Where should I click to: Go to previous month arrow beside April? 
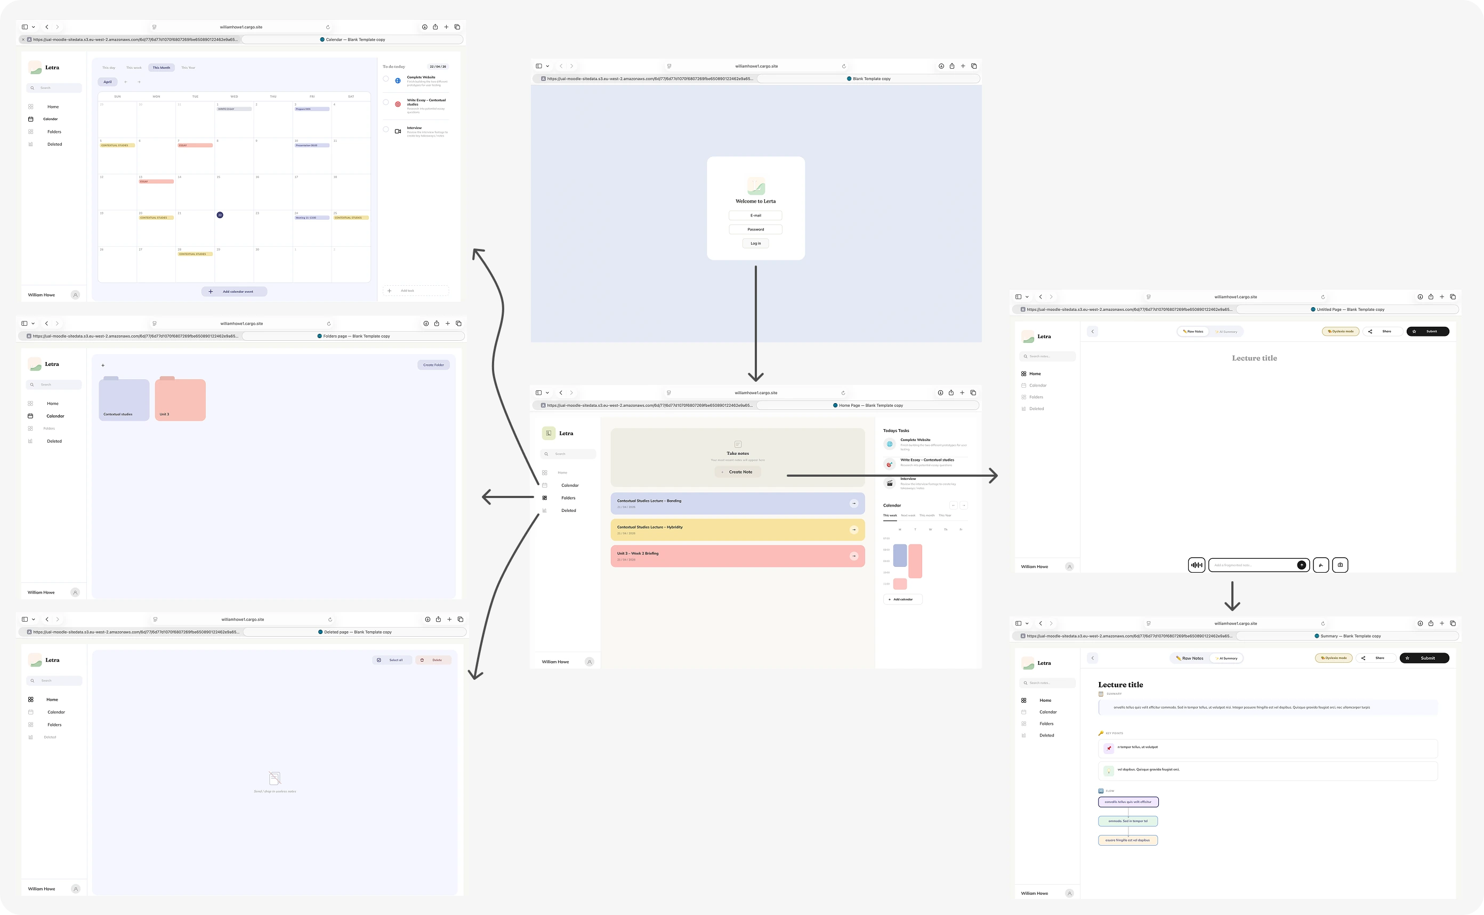click(126, 82)
